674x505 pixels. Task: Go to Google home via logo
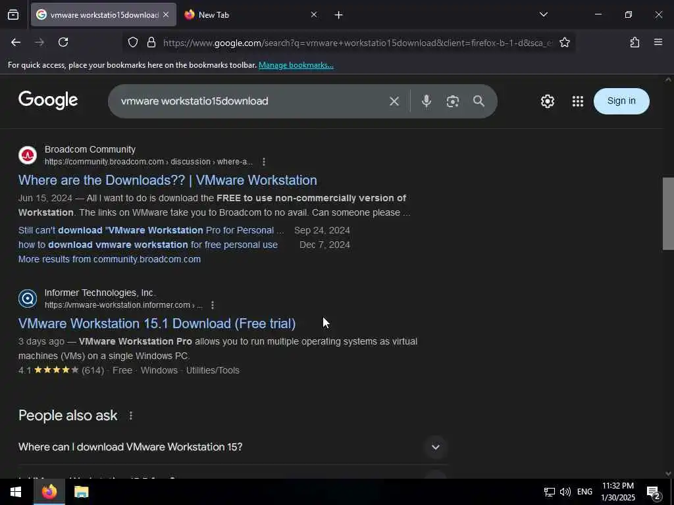click(48, 100)
